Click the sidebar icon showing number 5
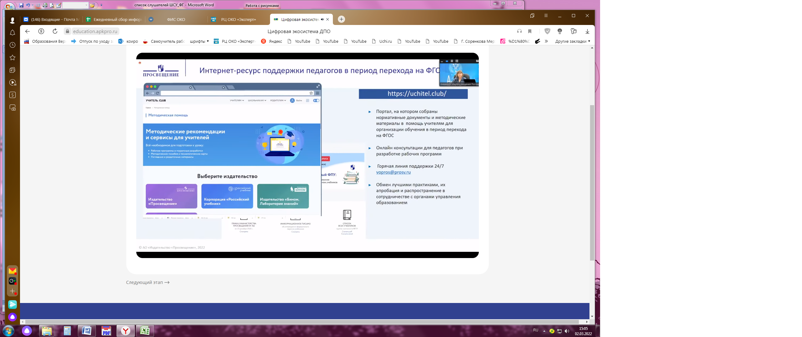 click(13, 95)
